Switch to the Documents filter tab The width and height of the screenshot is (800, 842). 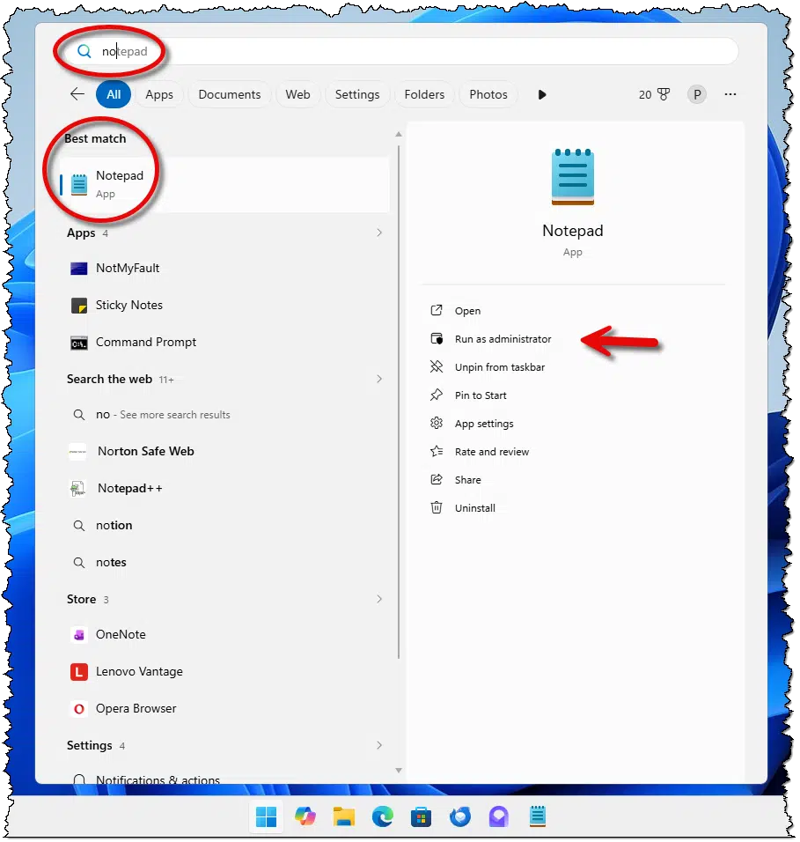click(x=230, y=94)
